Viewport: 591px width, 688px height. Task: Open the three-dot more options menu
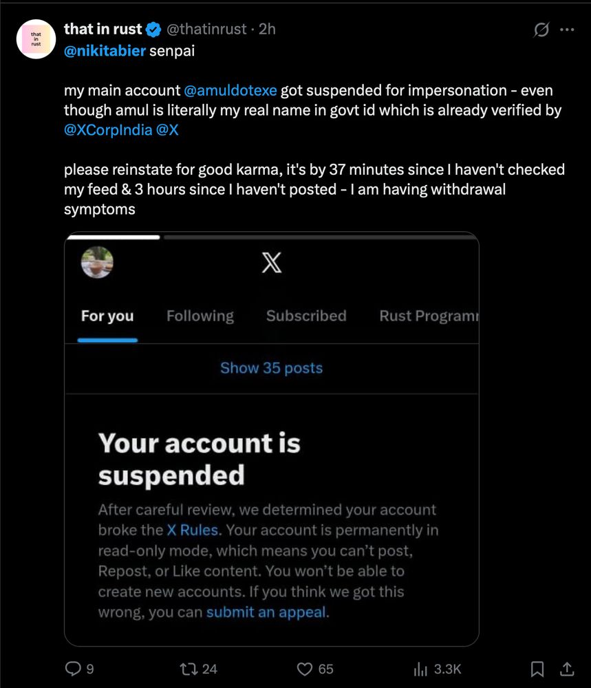(567, 30)
